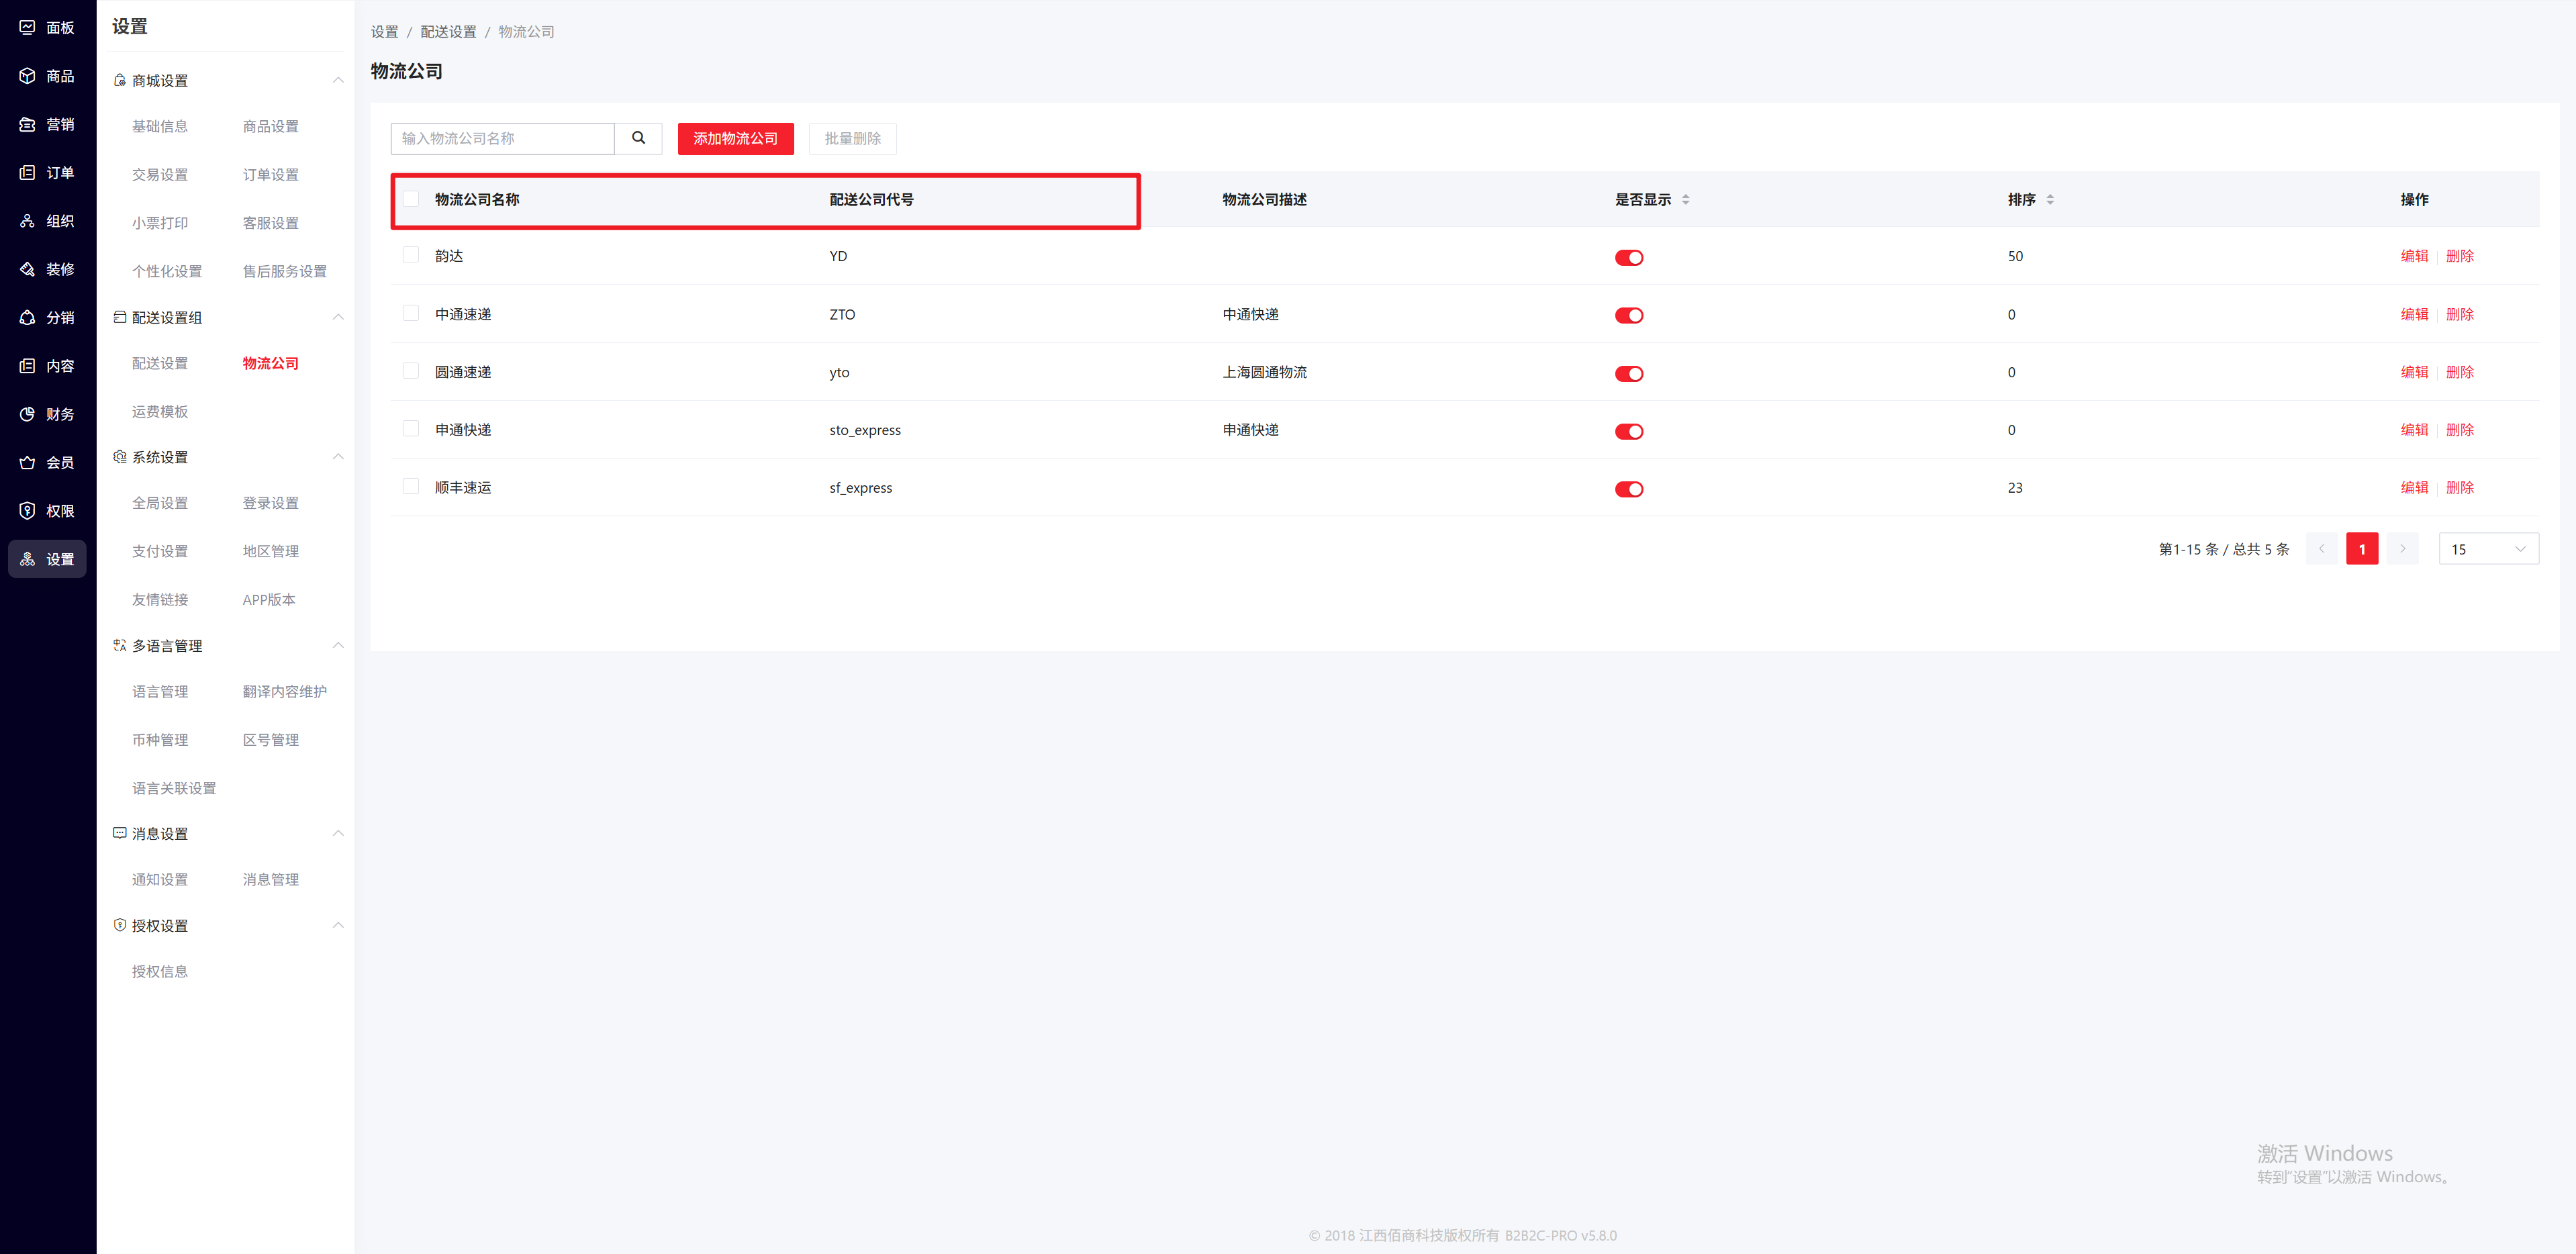Collapse the 系统设置 menu group
Viewport: 2576px width, 1254px height.
click(x=338, y=457)
